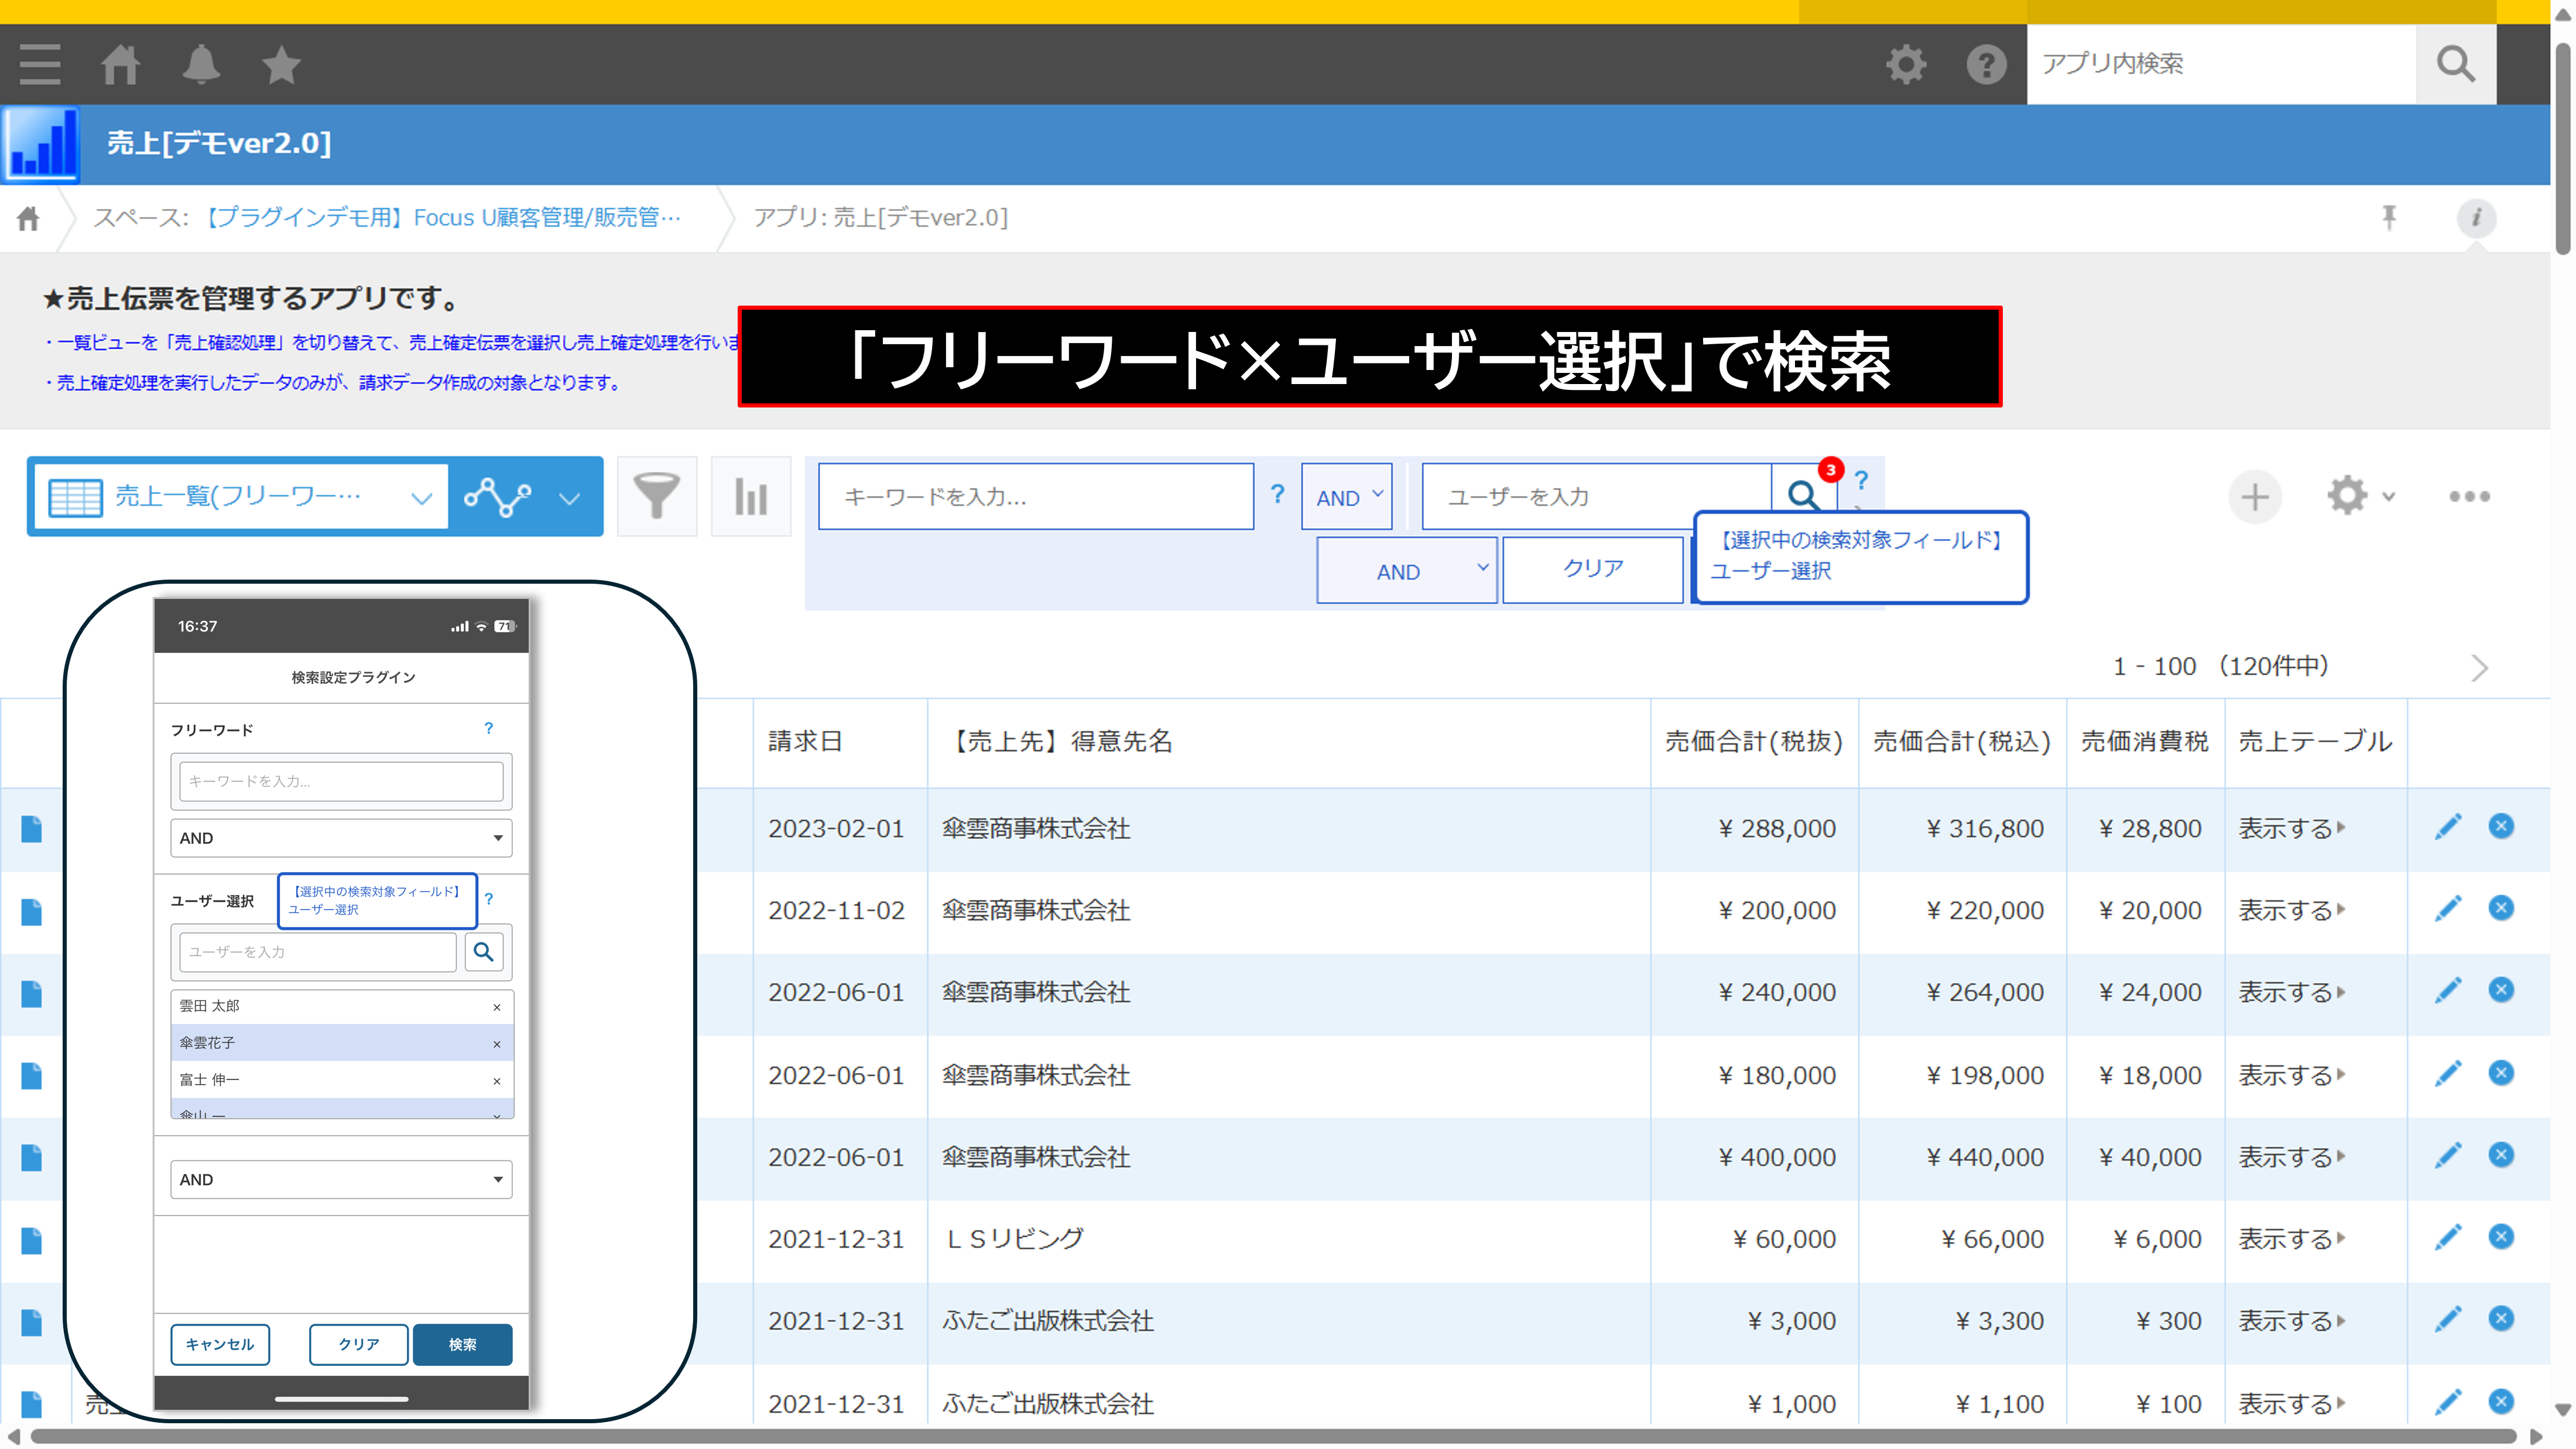
Task: Click the app search magnifier button
Action: pyautogui.click(x=2455, y=64)
